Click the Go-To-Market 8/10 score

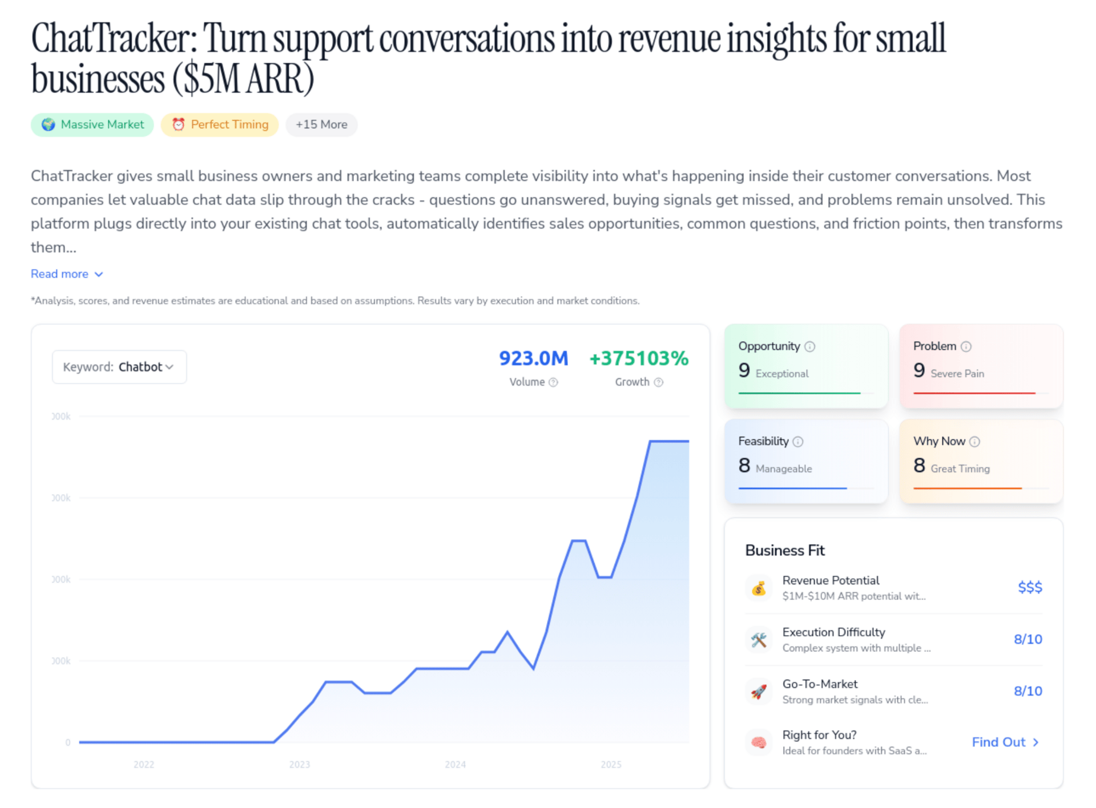click(1028, 691)
